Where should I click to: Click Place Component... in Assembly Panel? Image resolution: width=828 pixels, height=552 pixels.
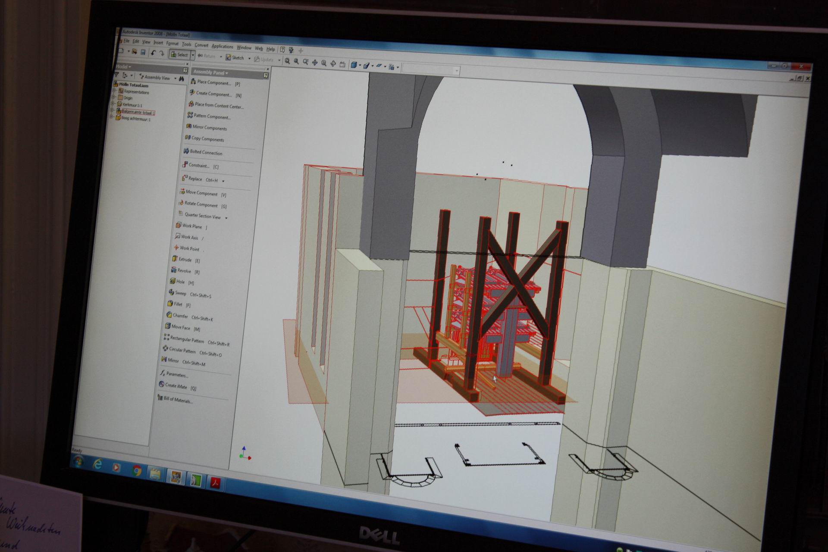point(213,82)
